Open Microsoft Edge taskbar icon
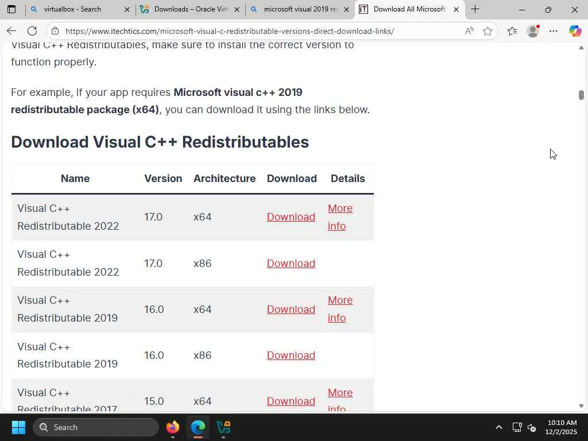 click(x=198, y=427)
